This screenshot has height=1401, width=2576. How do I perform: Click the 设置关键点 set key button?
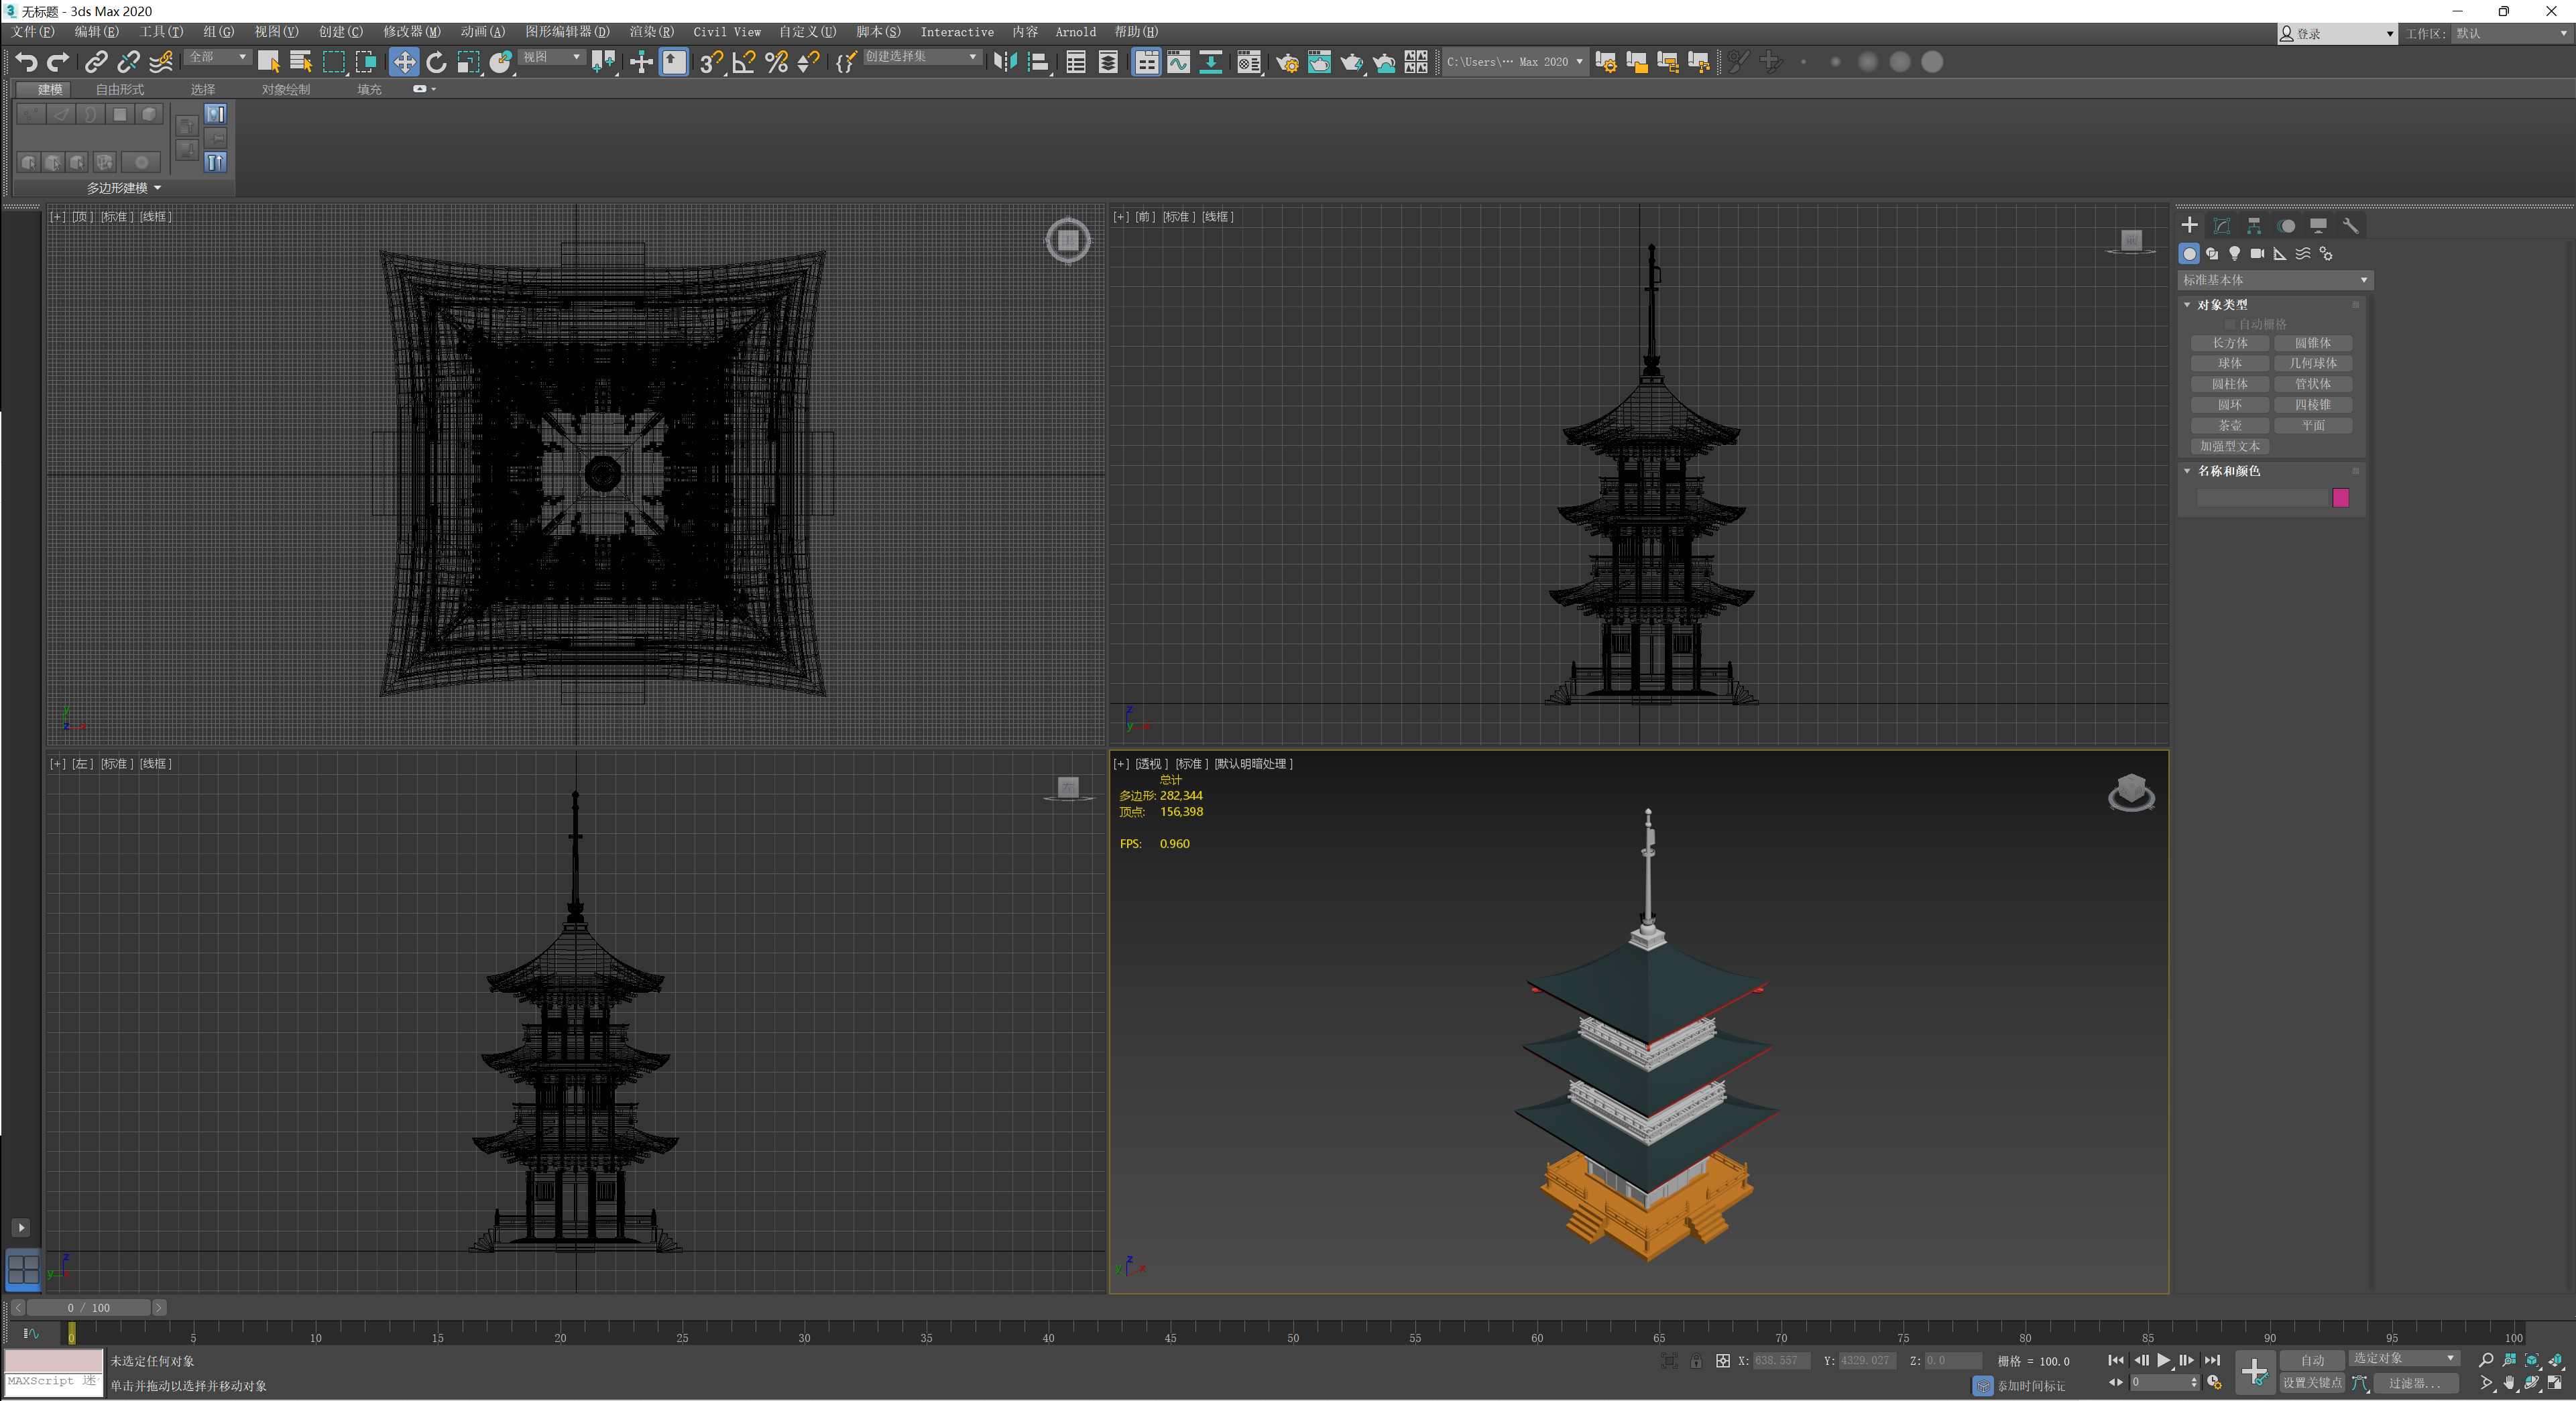[x=2311, y=1383]
